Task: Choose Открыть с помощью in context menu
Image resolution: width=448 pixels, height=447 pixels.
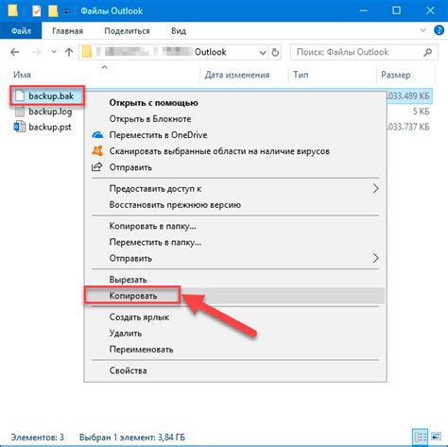Action: pyautogui.click(x=235, y=103)
